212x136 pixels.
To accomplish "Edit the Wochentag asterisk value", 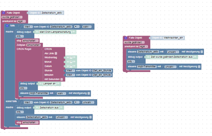I will (71, 57).
